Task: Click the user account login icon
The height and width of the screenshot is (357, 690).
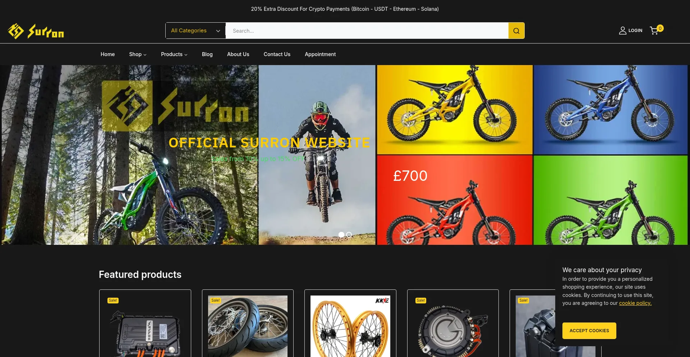Action: [622, 31]
